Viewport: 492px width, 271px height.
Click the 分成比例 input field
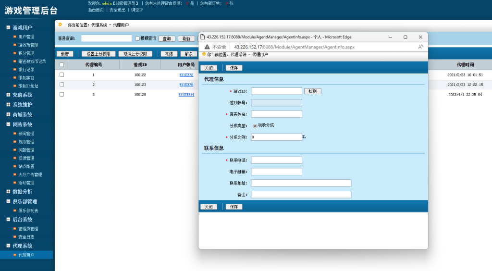point(276,137)
